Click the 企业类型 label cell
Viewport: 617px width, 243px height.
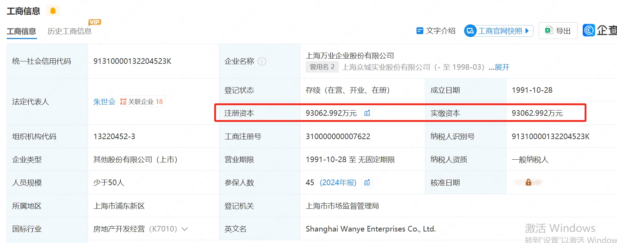point(47,159)
